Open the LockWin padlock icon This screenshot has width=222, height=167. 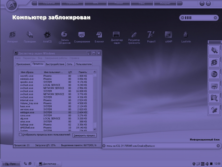point(186,37)
